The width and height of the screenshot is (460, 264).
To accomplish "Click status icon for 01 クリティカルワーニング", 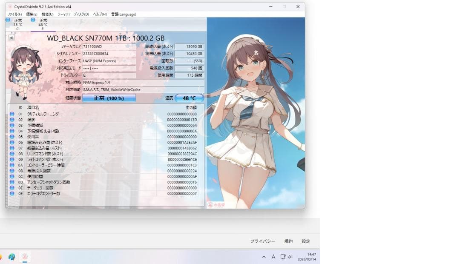I will click(12, 114).
